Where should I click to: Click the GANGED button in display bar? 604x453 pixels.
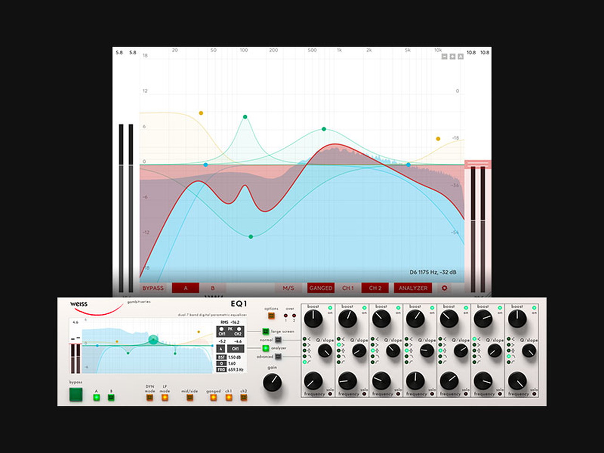321,288
